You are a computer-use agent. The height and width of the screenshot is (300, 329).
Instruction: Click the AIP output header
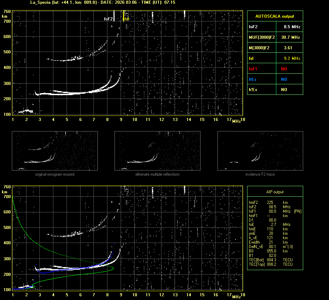pyautogui.click(x=275, y=192)
